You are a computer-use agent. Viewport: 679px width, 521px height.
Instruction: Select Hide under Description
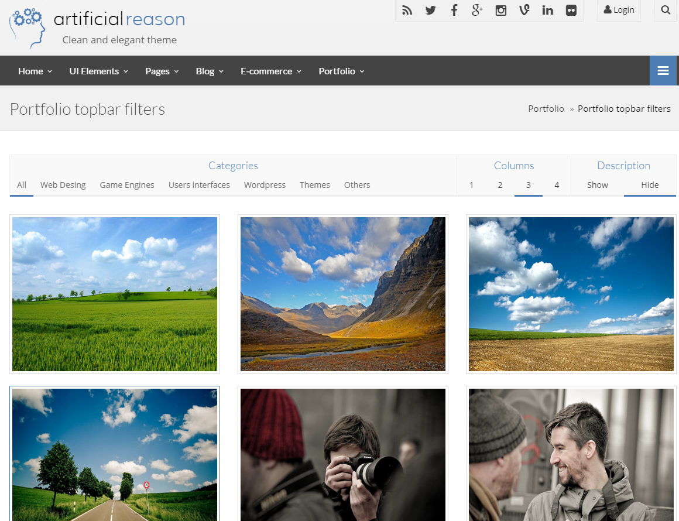pos(650,185)
